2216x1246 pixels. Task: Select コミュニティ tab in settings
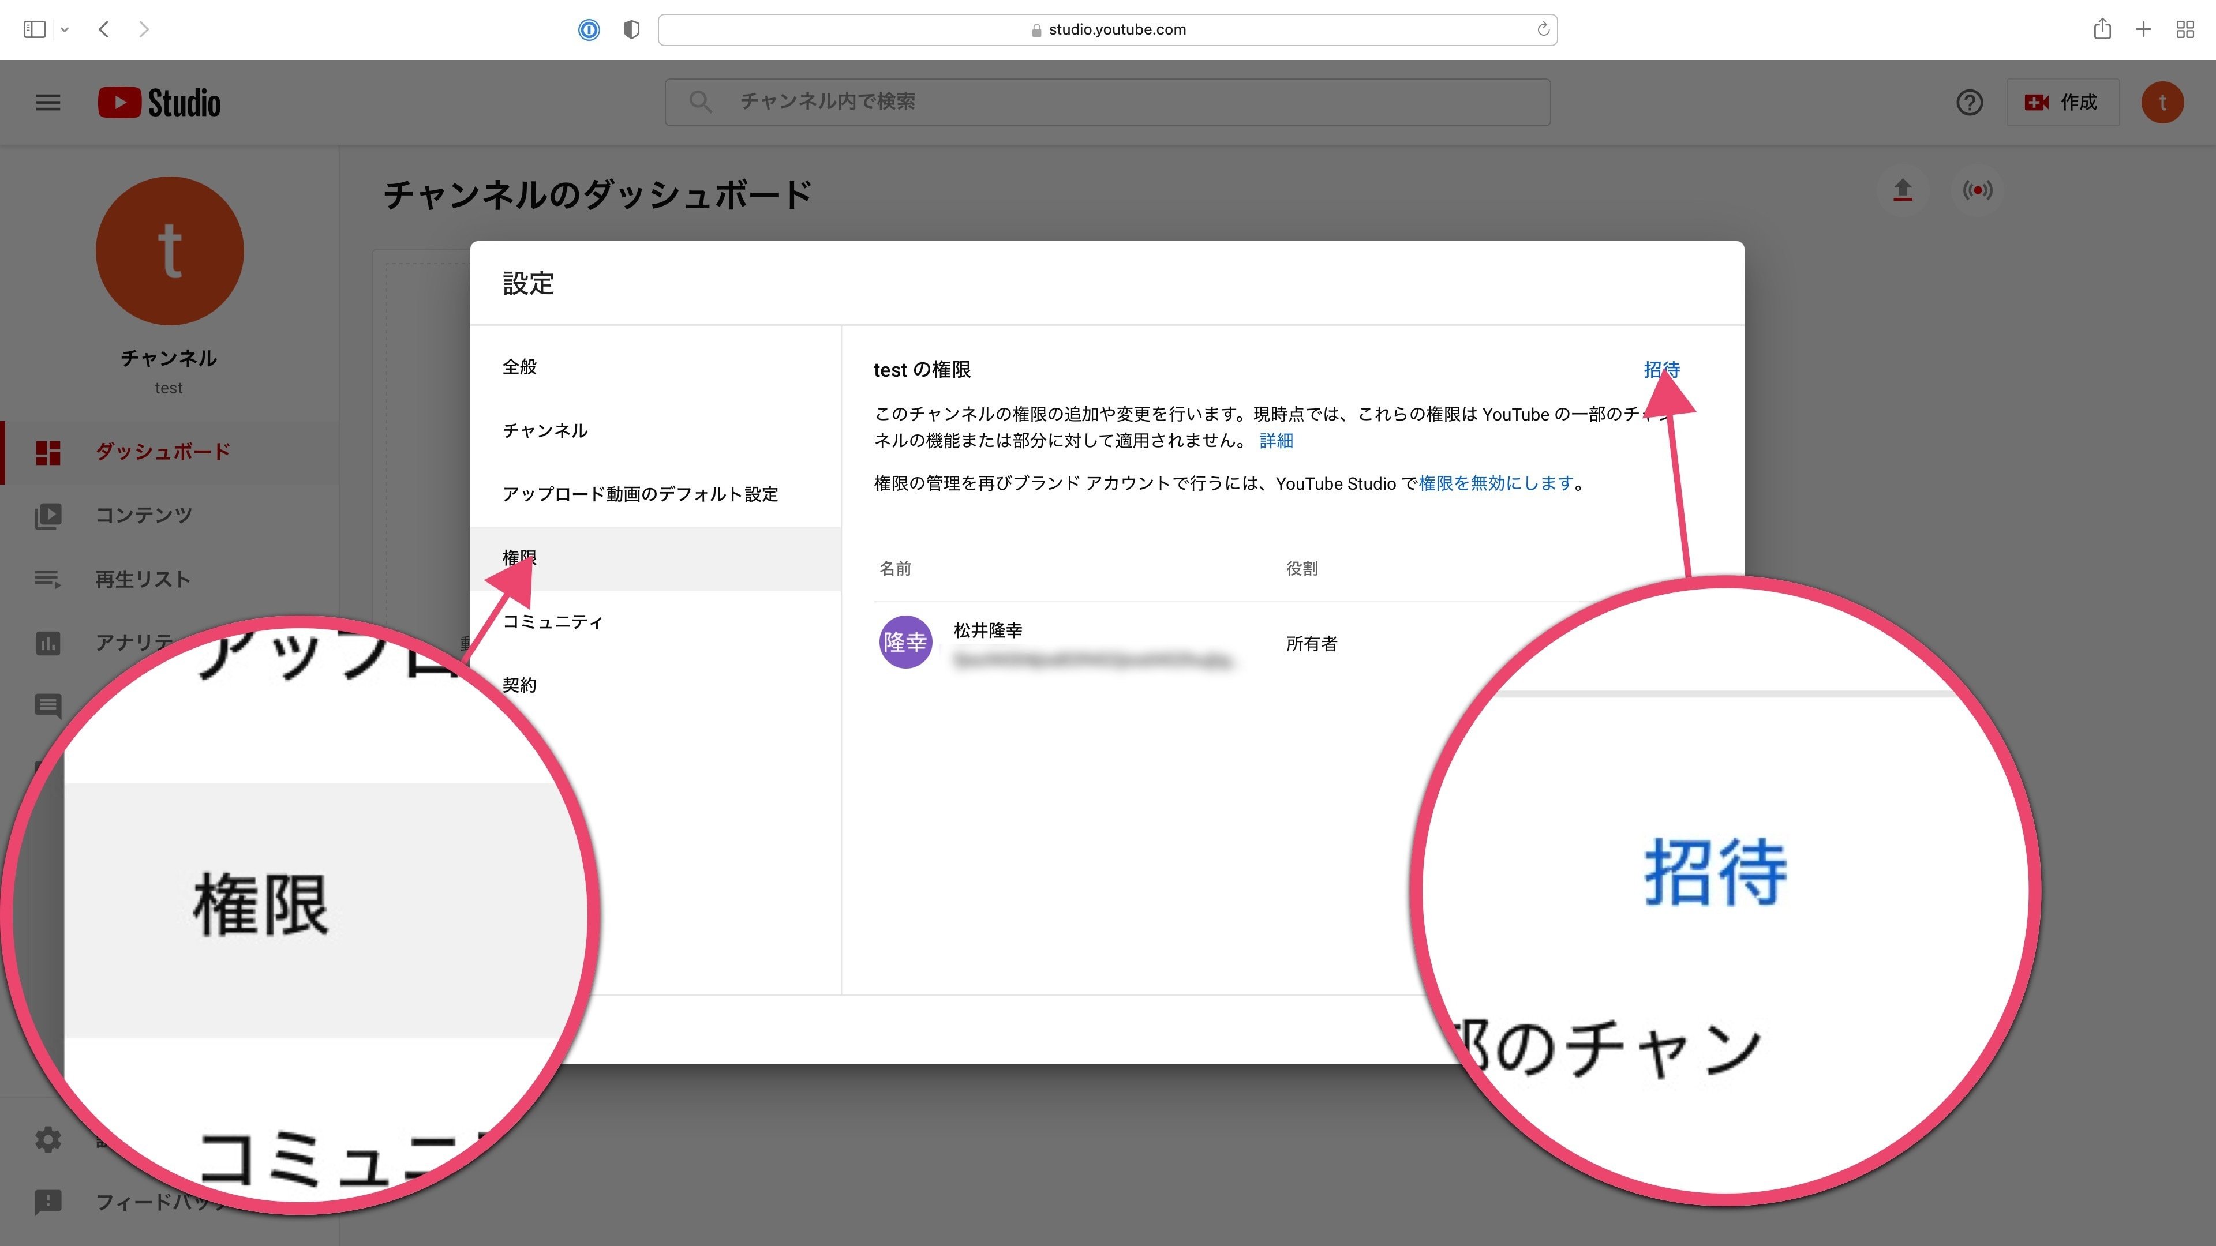click(656, 622)
